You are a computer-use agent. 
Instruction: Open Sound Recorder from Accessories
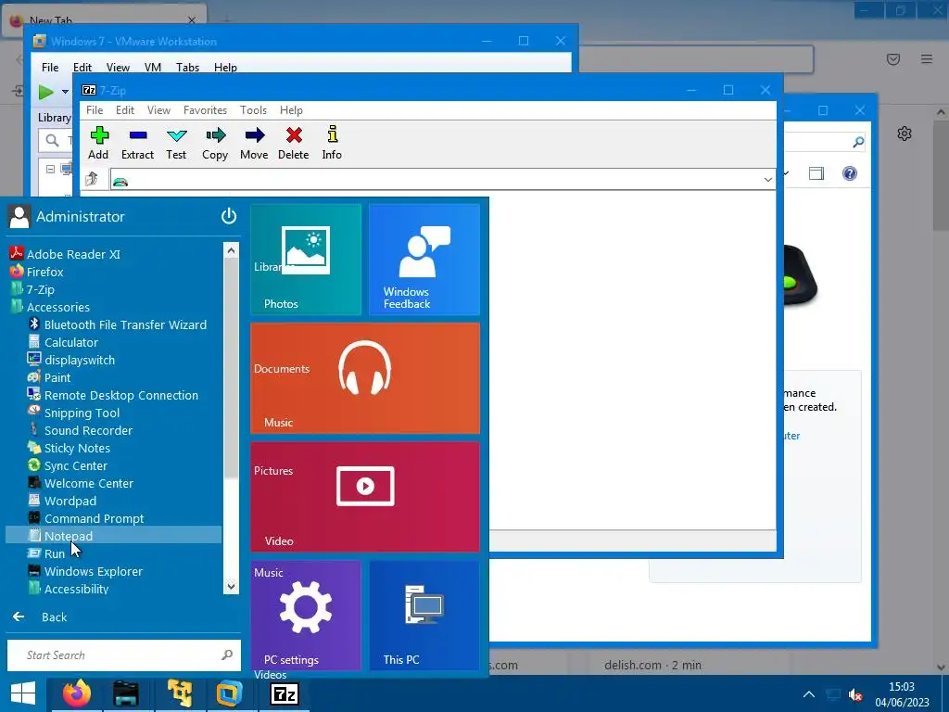point(80,430)
